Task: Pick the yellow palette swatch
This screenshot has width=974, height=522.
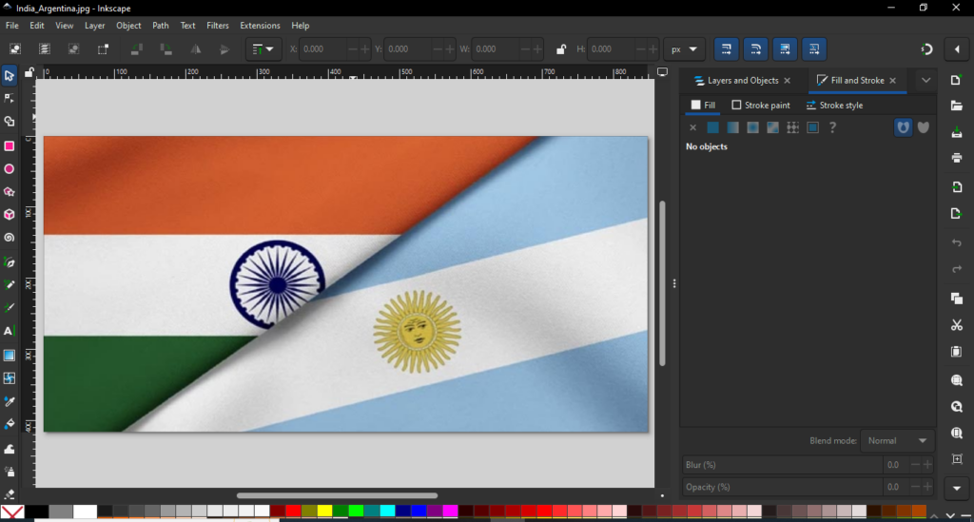Action: [x=325, y=511]
